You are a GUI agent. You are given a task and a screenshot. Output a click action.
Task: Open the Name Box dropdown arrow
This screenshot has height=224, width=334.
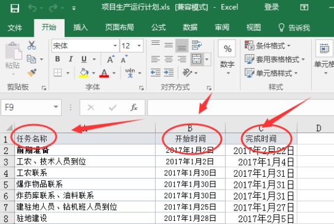tap(56, 107)
